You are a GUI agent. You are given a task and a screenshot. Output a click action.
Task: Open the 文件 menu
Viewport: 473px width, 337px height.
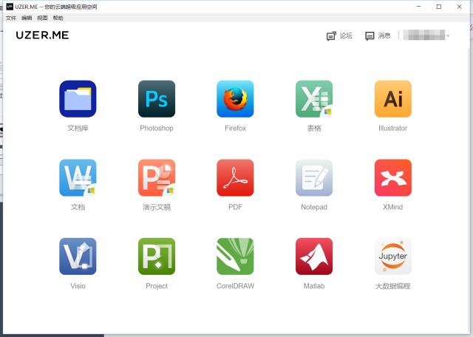[x=11, y=18]
